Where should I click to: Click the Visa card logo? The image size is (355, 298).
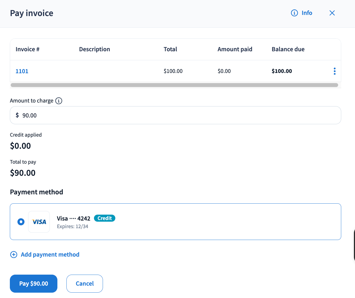click(x=39, y=222)
